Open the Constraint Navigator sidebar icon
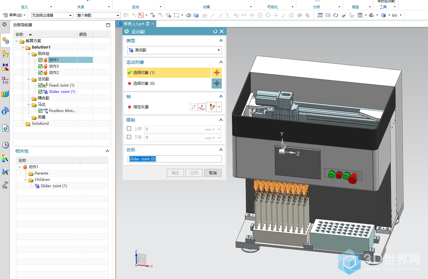The width and height of the screenshot is (428, 279). 5,67
